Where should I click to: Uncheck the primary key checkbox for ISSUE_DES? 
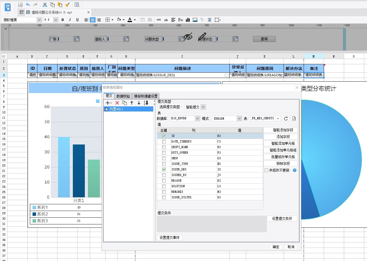(164, 170)
